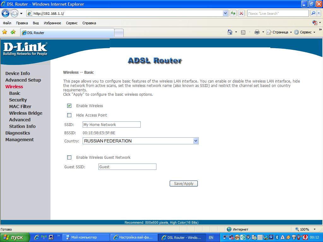Check the Enable Wireless Guest Network checkbox
Viewport: 323px width, 242px height.
click(69, 158)
